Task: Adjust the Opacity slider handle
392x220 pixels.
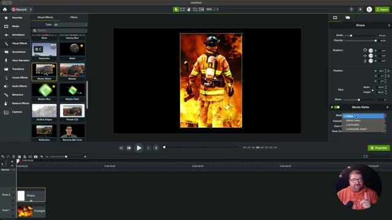Action: coord(375,41)
